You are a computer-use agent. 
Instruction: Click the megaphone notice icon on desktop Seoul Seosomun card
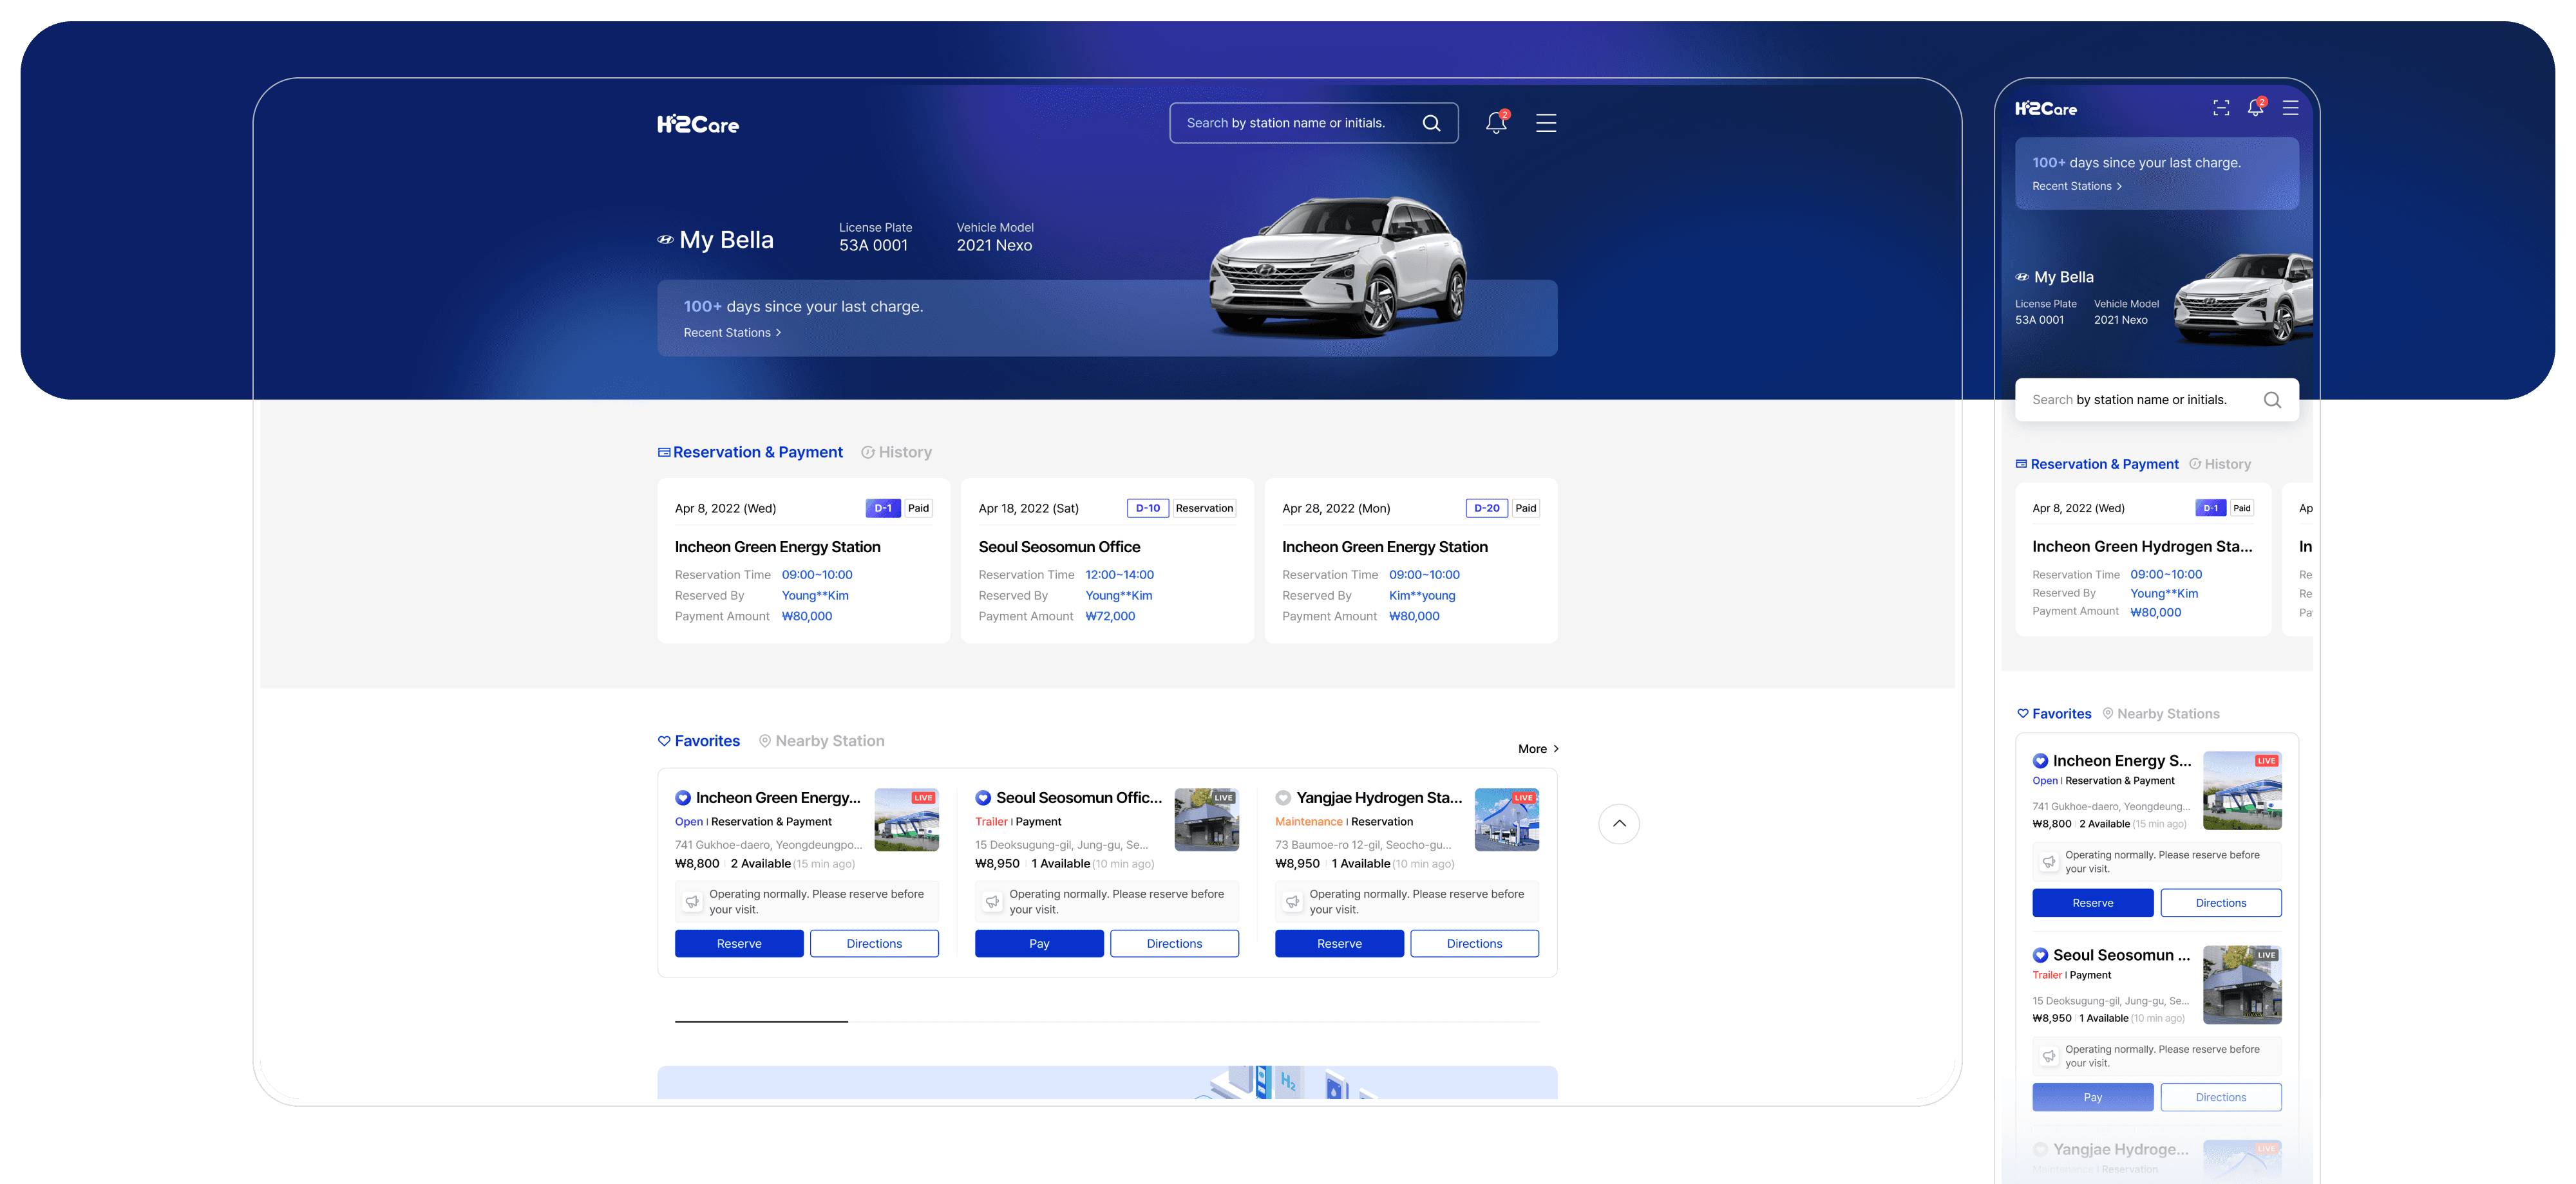point(992,902)
